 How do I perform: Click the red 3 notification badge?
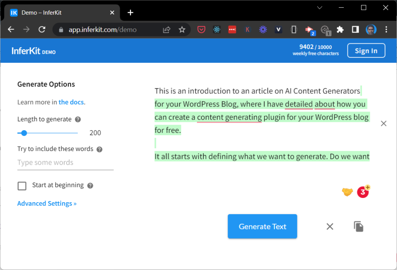363,192
